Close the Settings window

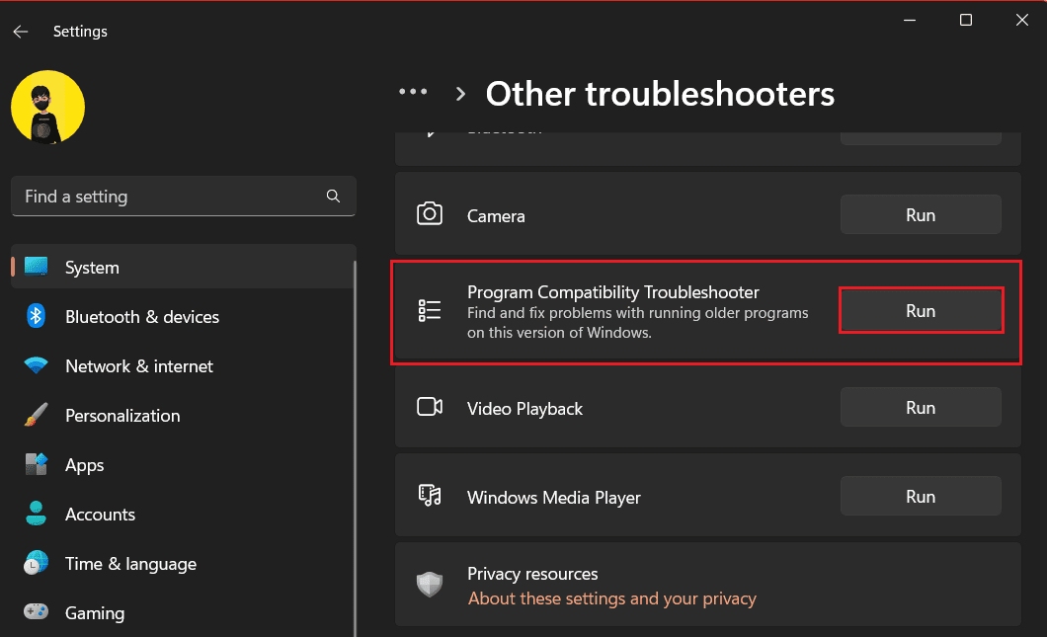1021,20
